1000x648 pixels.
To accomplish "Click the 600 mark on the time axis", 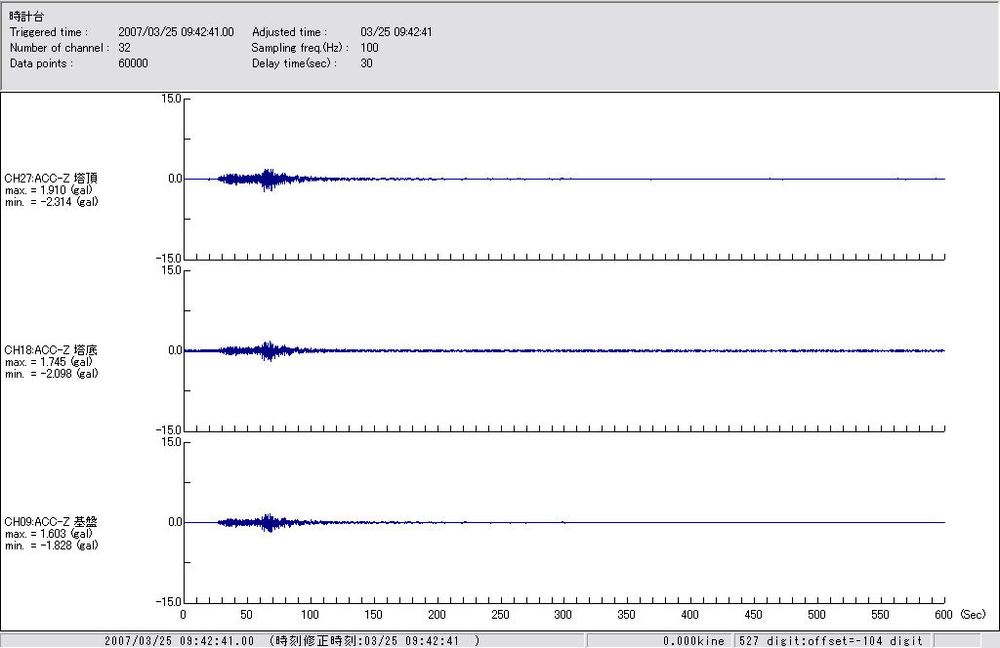I will (x=943, y=615).
